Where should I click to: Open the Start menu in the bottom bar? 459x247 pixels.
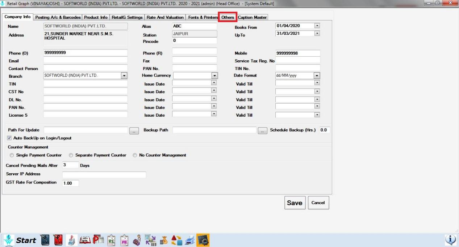(x=26, y=240)
